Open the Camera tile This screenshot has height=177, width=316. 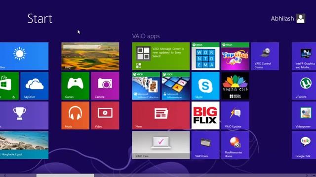pyautogui.click(x=105, y=86)
